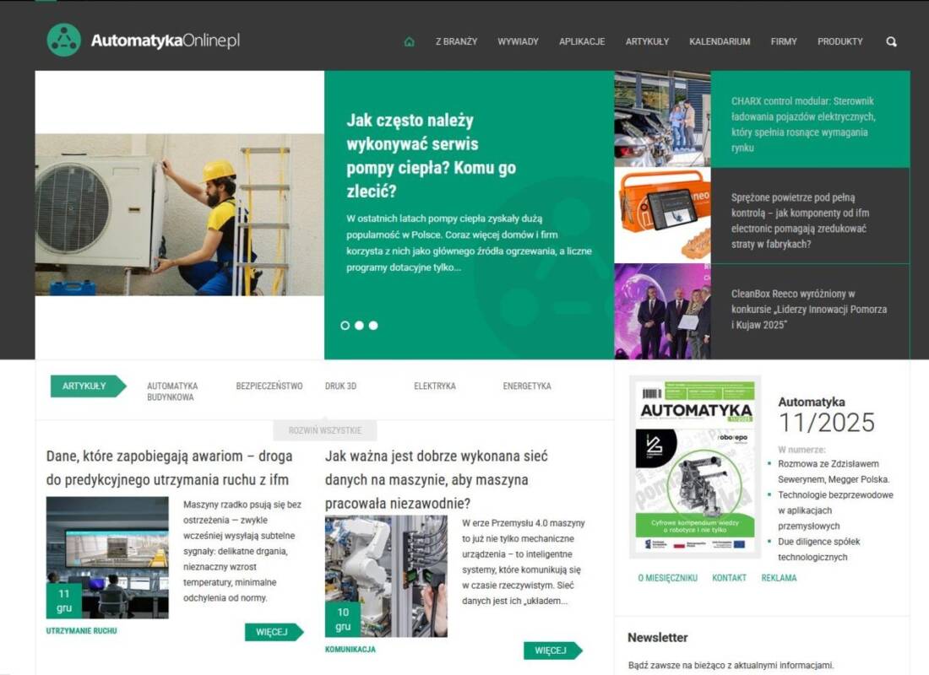Viewport: 929px width, 675px height.
Task: Switch to the BEZPIECZEŃSTWO category tab
Action: (269, 386)
